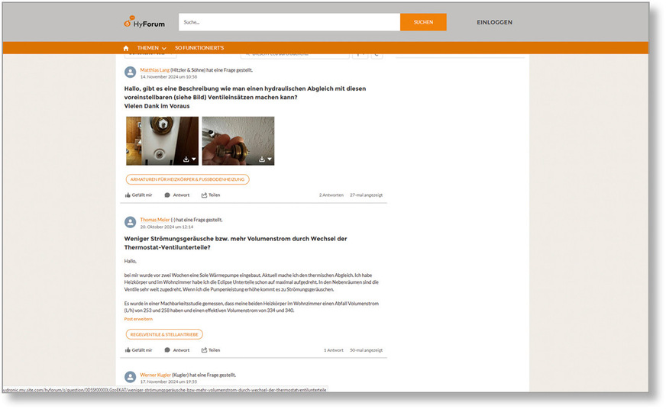Viewport: 666px width, 409px height.
Task: Click Werner Kugler's profile avatar
Action: pos(131,377)
